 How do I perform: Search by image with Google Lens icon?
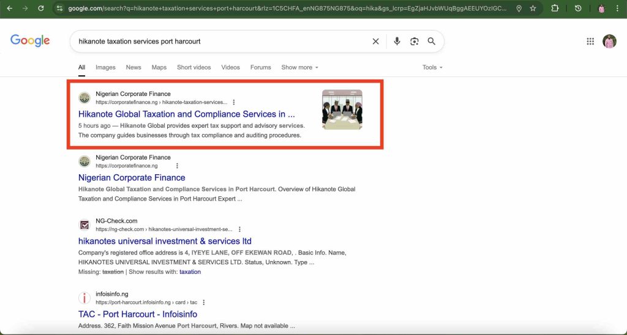[415, 41]
